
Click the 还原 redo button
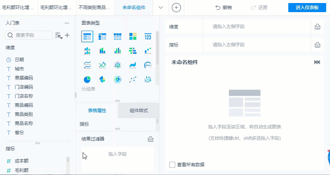click(259, 8)
